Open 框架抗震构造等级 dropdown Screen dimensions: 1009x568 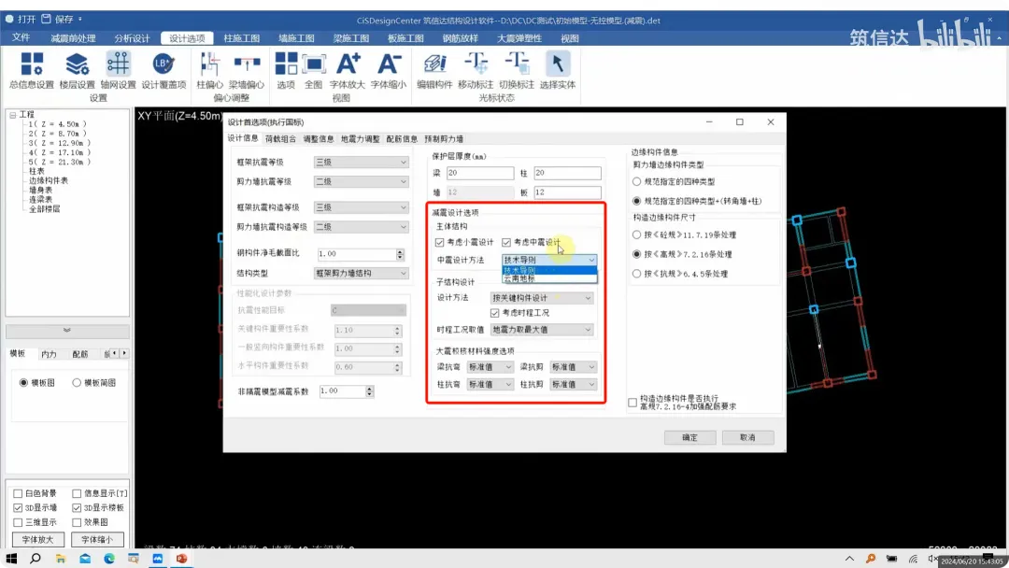[x=361, y=207]
